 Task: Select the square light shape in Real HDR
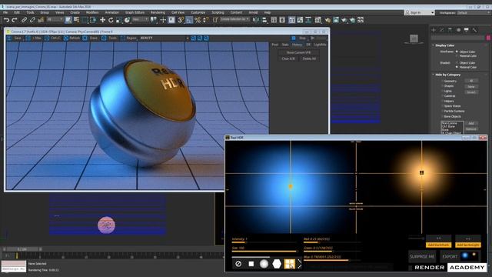[x=251, y=264]
